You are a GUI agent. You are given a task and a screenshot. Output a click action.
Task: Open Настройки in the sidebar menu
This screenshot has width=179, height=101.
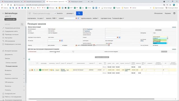[8, 38]
